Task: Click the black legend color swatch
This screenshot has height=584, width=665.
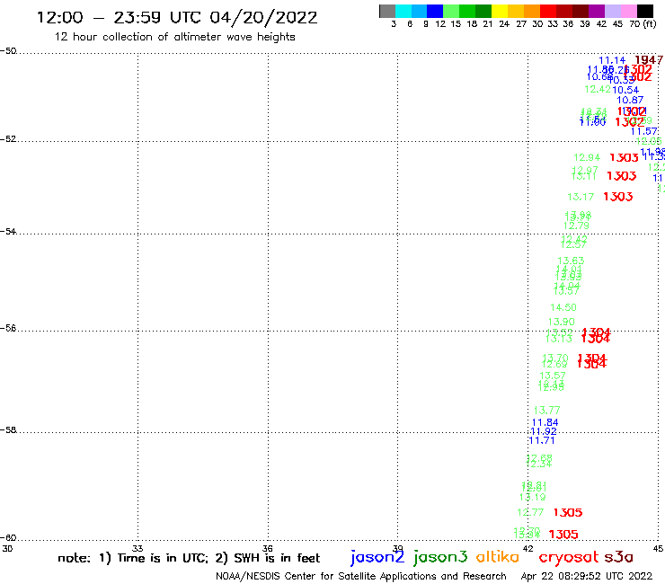Action: pos(644,11)
